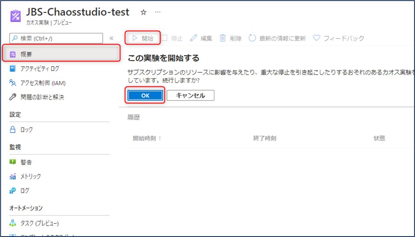
Task: Click the title JBS-Chaosstudio-test
Action: click(x=78, y=12)
